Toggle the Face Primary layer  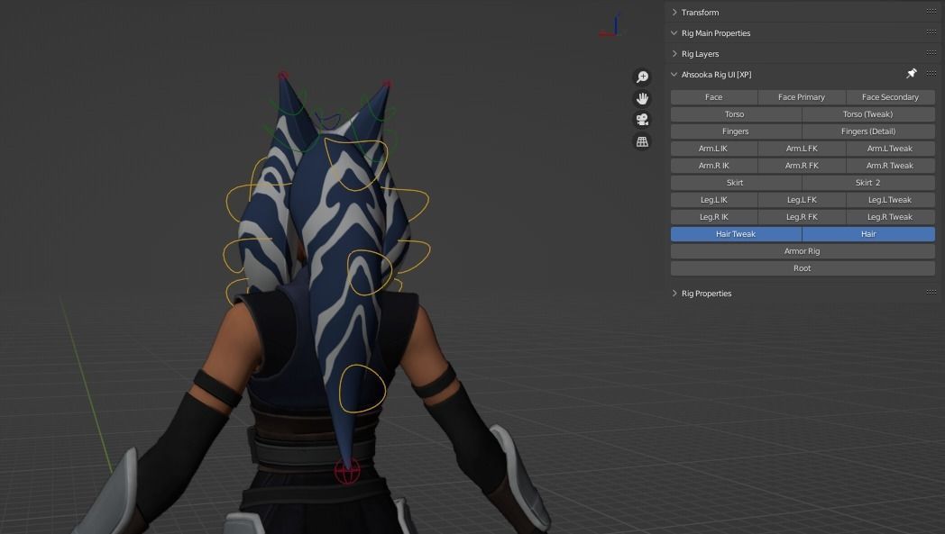tap(802, 97)
